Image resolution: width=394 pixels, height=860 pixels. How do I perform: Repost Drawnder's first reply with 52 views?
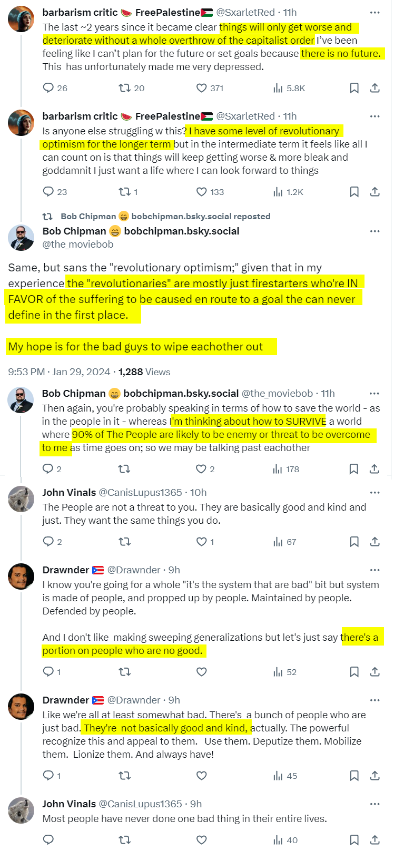tap(124, 672)
